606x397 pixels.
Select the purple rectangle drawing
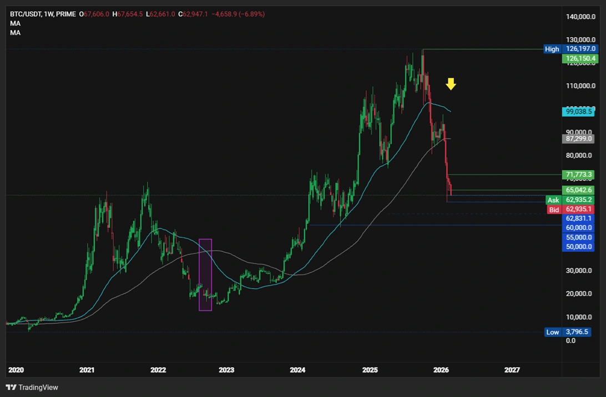[x=205, y=274]
